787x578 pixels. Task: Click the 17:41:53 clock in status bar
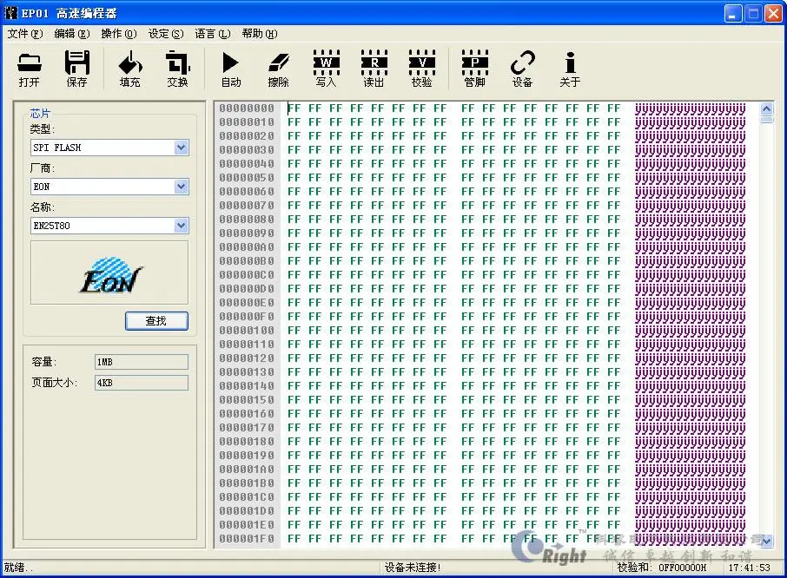[x=749, y=568]
